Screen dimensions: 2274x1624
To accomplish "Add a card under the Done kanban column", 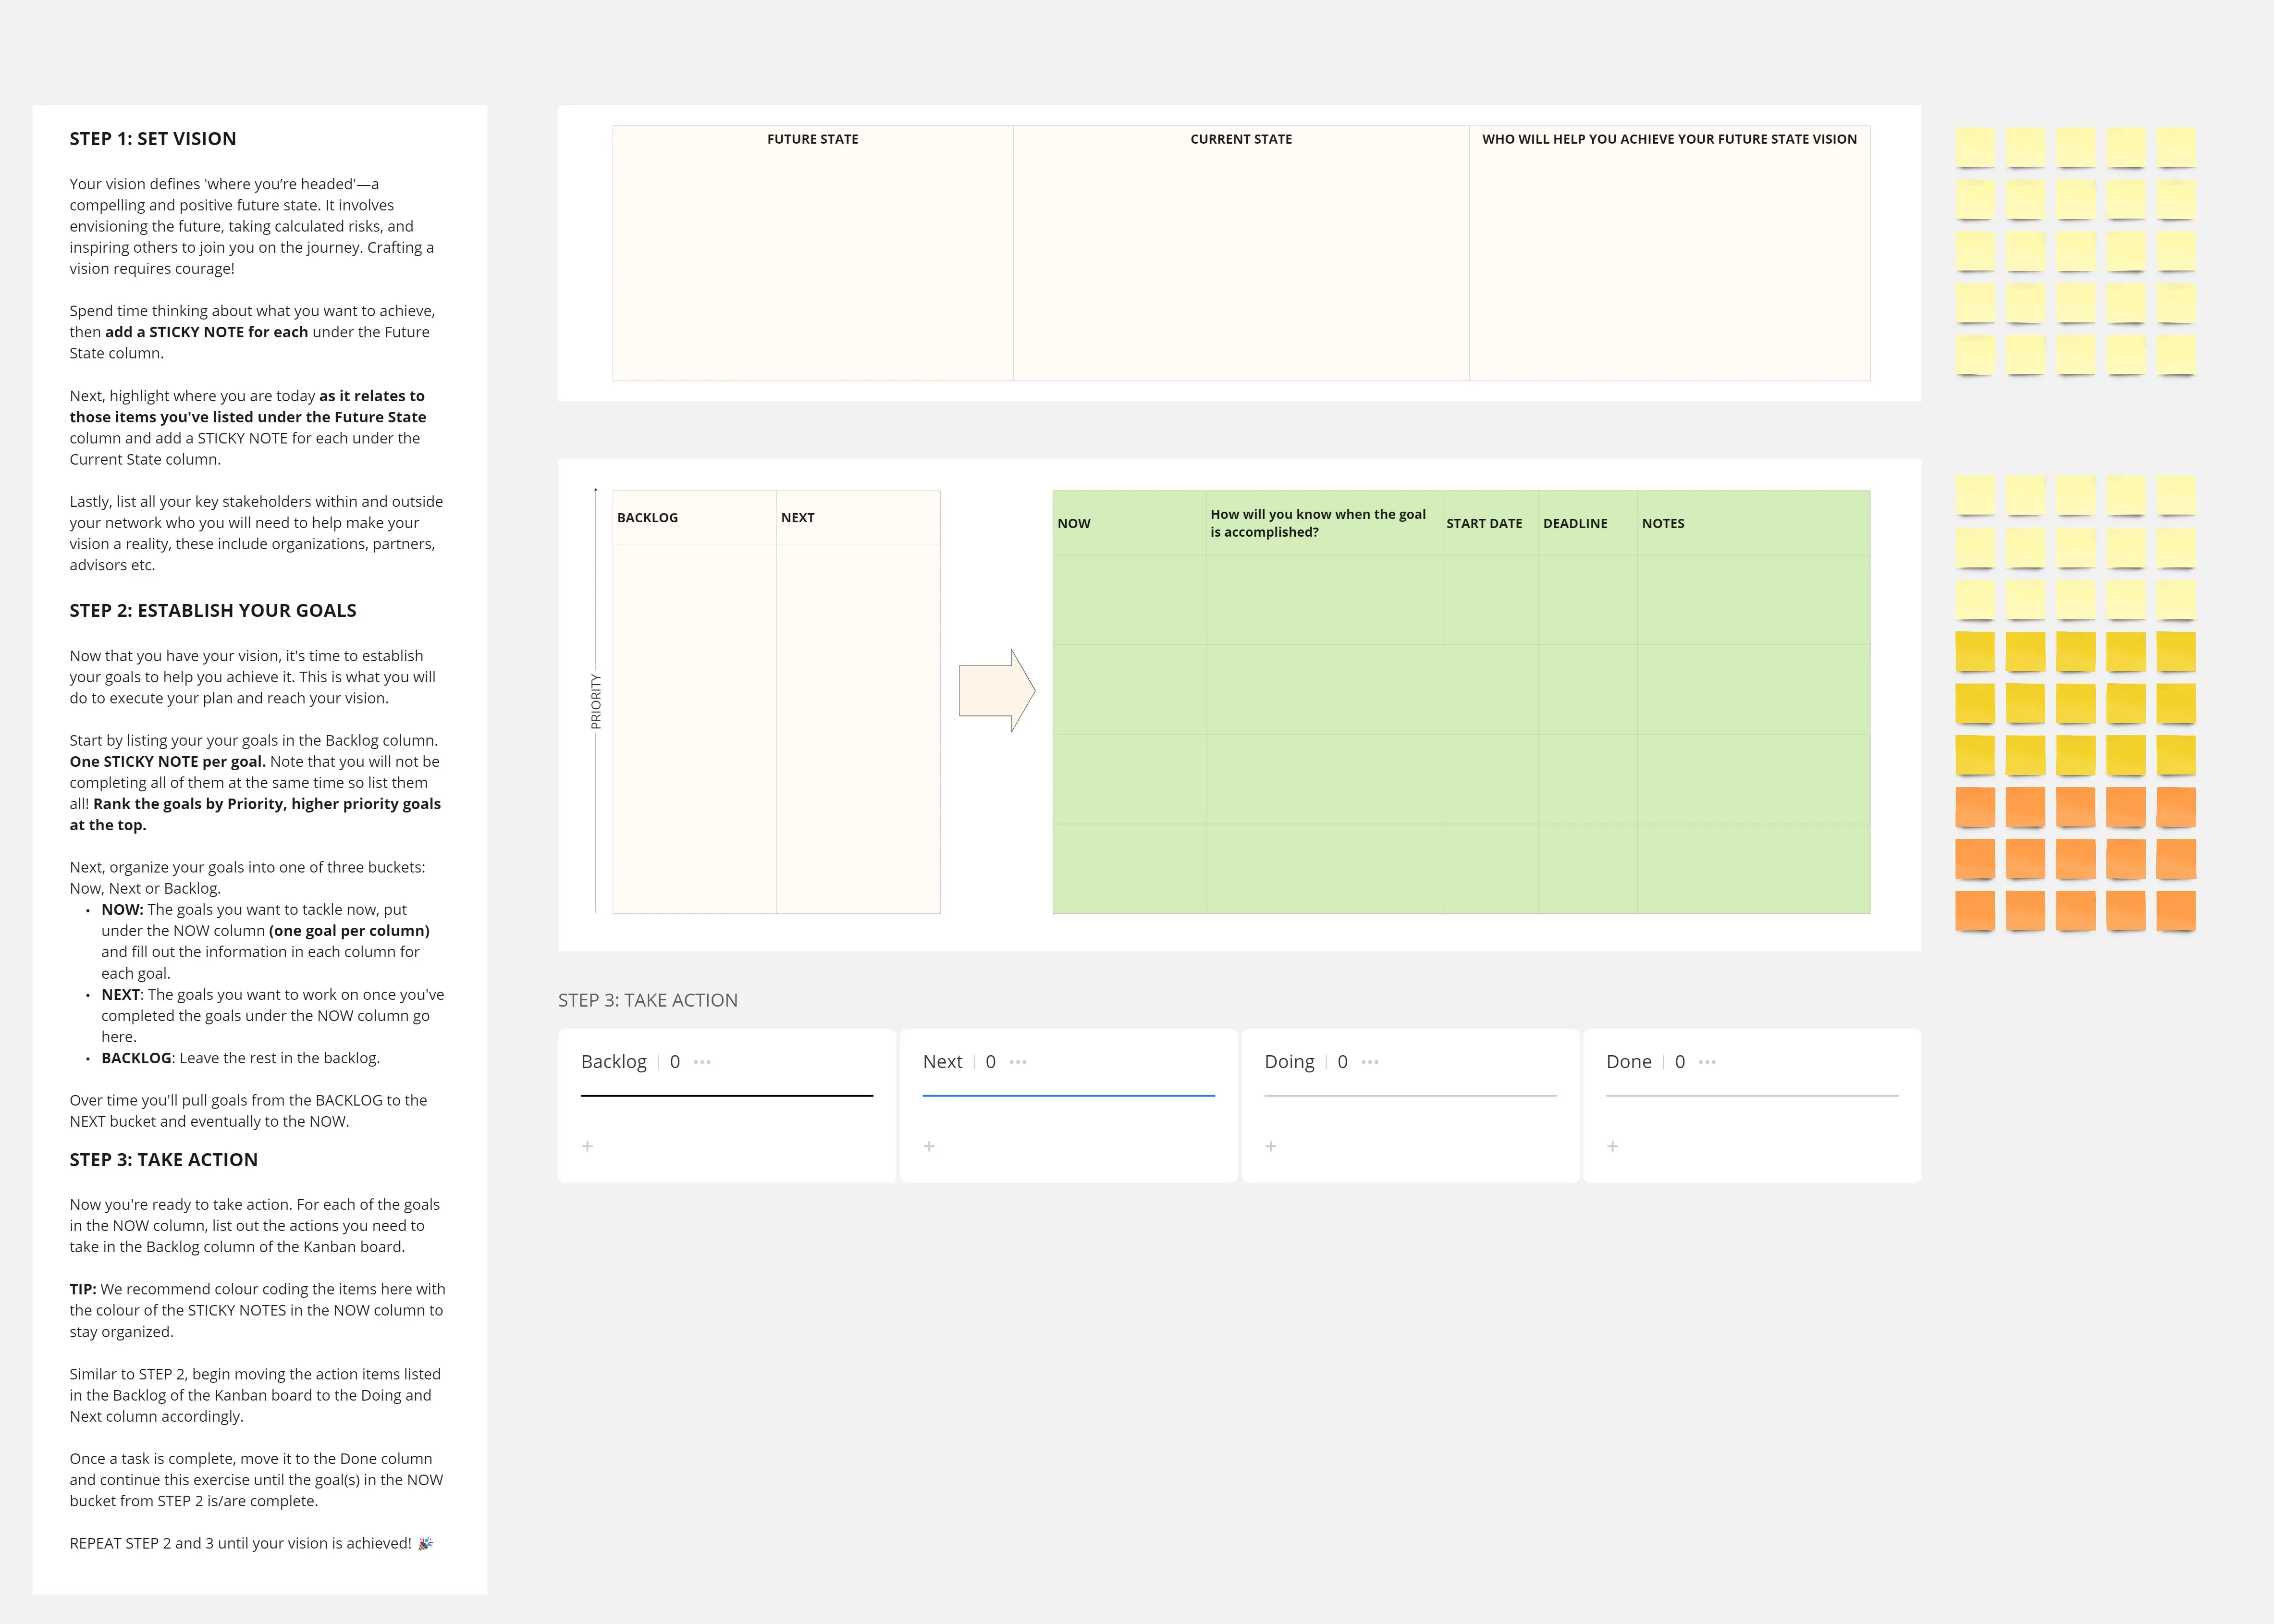I will 1612,1146.
